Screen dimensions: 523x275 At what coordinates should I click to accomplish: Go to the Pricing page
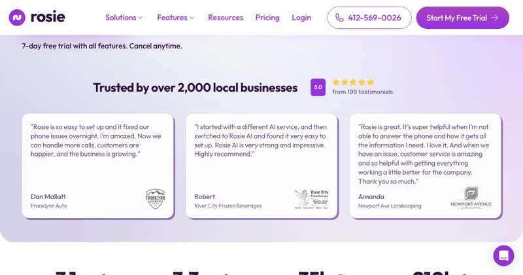pos(267,18)
